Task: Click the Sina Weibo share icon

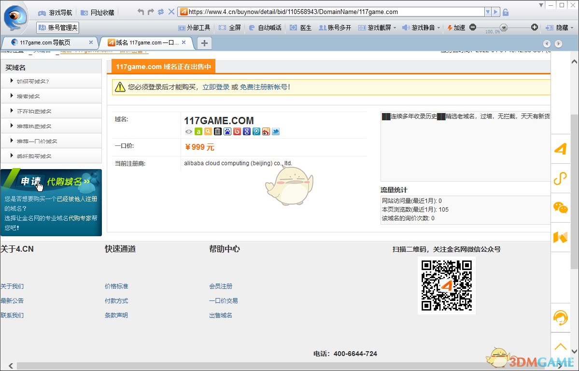Action: (266, 131)
